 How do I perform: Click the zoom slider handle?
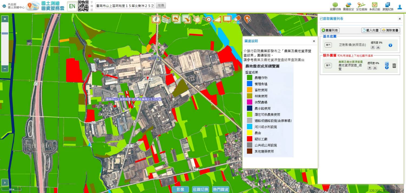5,33
